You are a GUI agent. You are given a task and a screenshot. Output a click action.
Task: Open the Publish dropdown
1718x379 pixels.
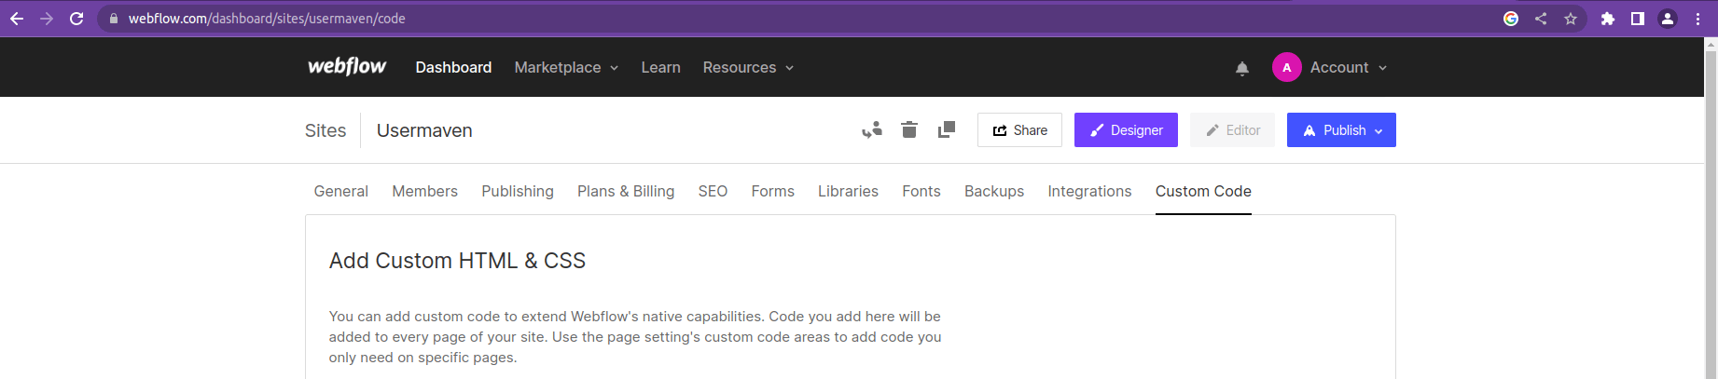[1341, 130]
